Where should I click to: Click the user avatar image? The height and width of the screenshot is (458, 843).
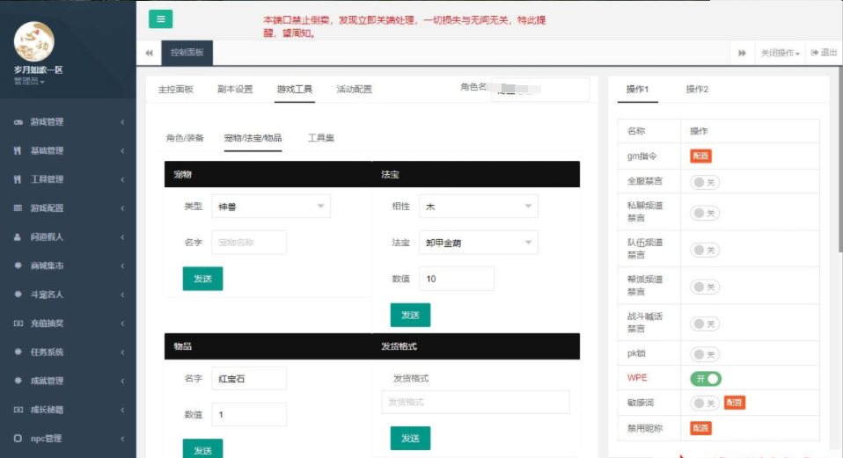[34, 41]
